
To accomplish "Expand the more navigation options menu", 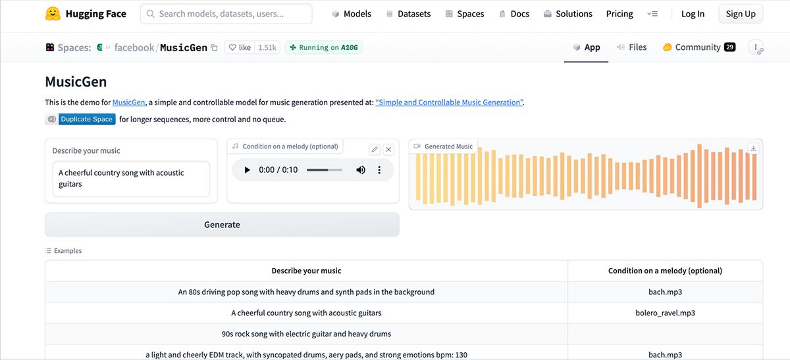I will 652,14.
